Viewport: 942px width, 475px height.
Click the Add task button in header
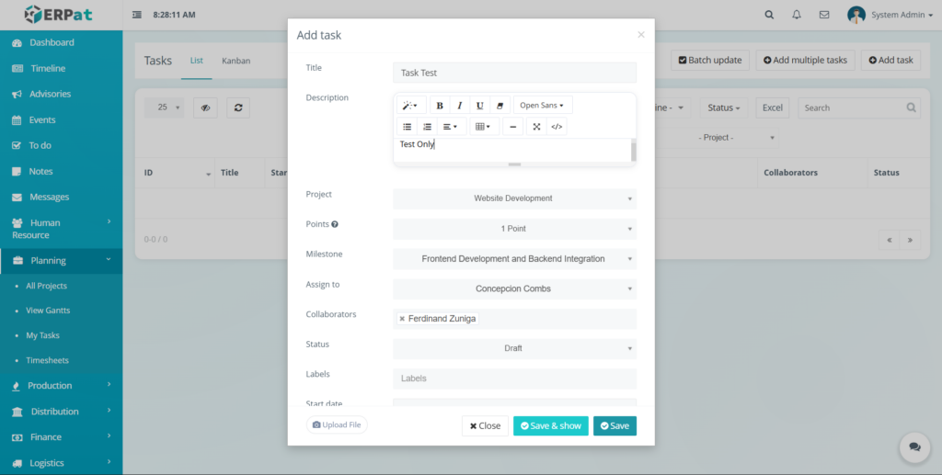point(890,60)
